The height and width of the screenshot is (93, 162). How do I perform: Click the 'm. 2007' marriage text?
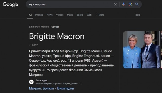[x=33, y=45]
